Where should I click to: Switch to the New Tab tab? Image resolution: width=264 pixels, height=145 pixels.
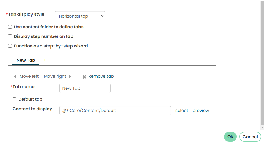[x=26, y=60]
